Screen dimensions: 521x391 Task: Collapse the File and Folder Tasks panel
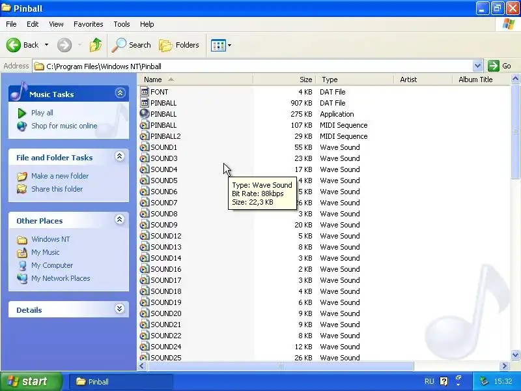click(x=120, y=156)
